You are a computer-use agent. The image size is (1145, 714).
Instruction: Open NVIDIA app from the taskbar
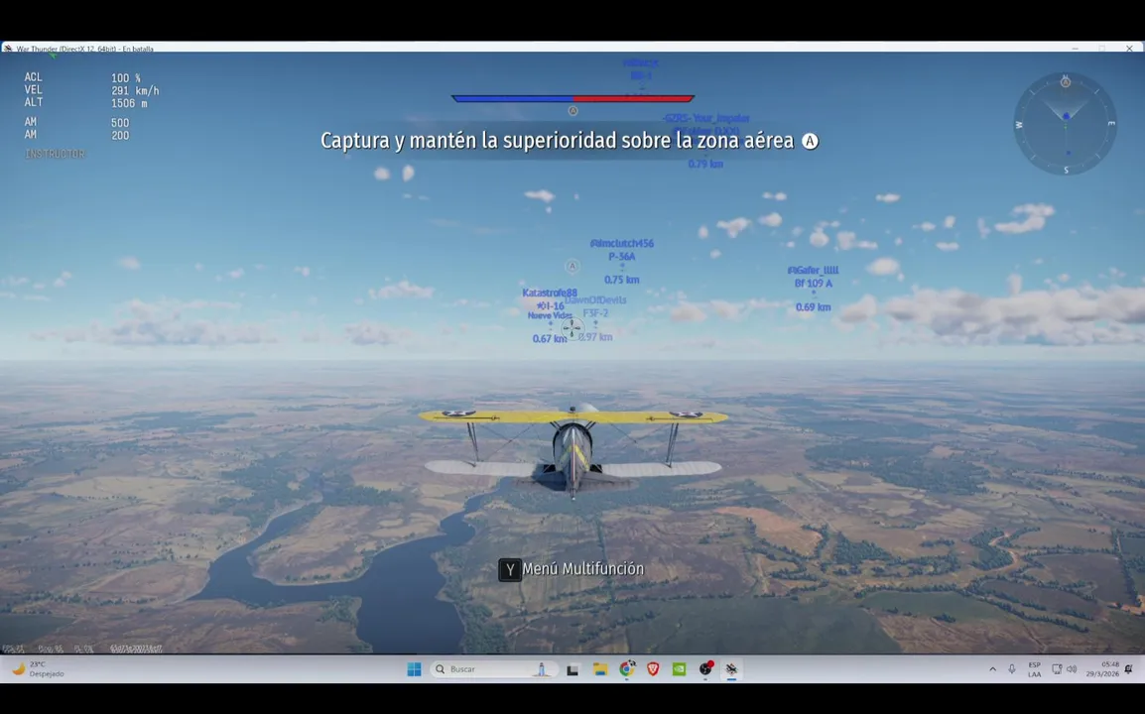click(679, 669)
